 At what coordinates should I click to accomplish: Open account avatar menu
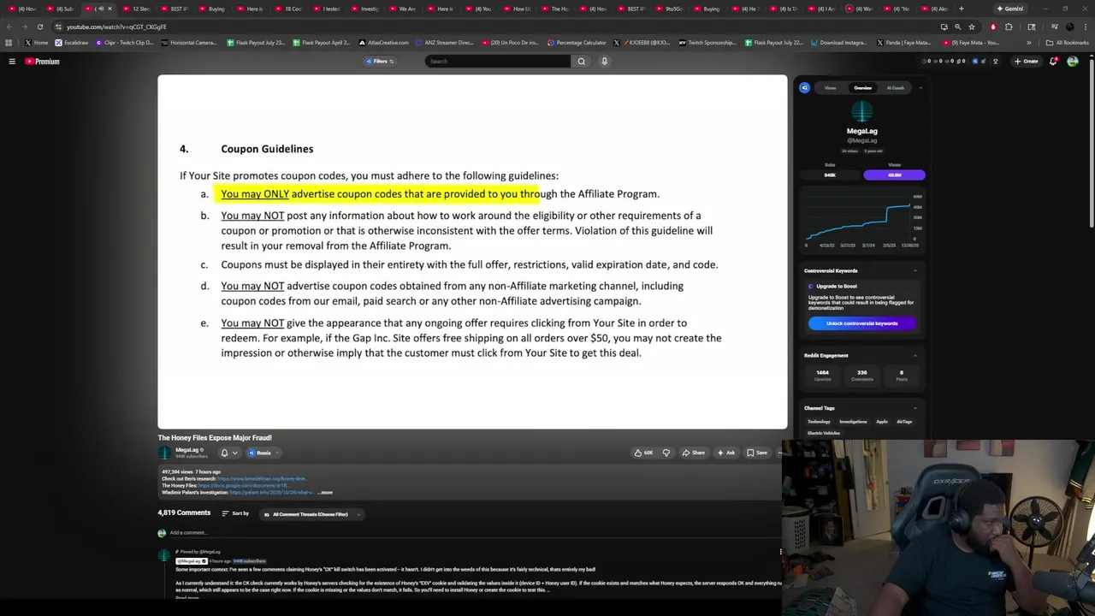(1073, 61)
